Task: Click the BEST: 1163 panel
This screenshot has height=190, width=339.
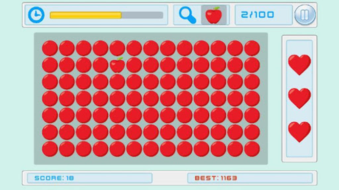Action: pyautogui.click(x=250, y=178)
